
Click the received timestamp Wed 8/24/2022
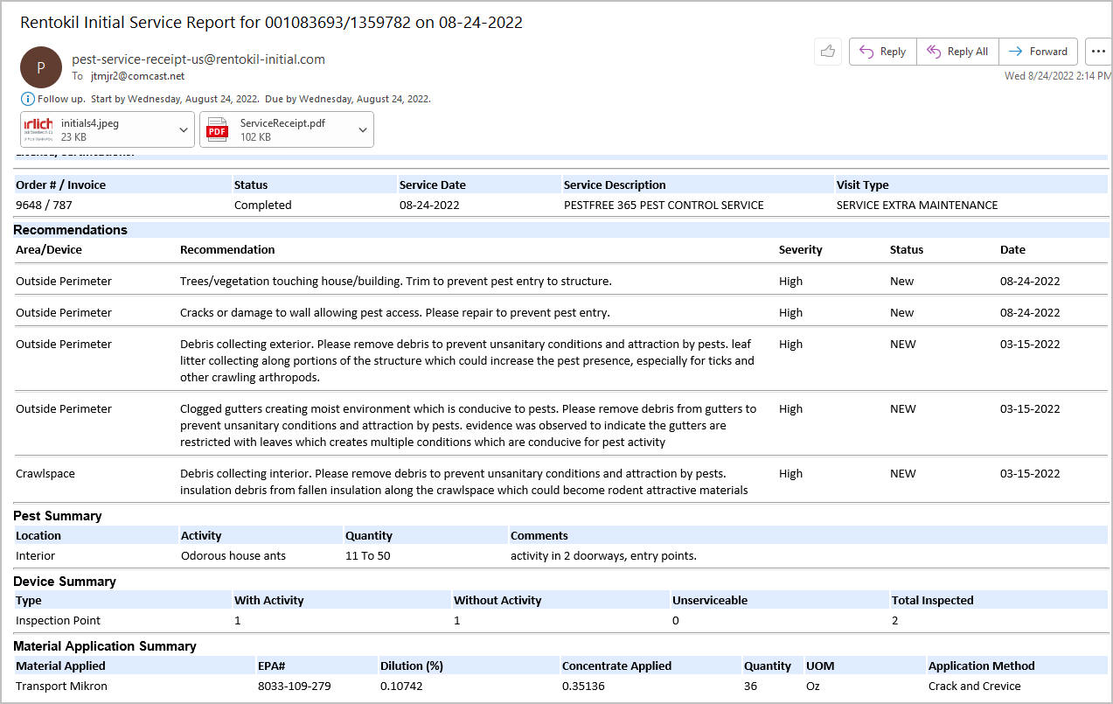click(1056, 76)
